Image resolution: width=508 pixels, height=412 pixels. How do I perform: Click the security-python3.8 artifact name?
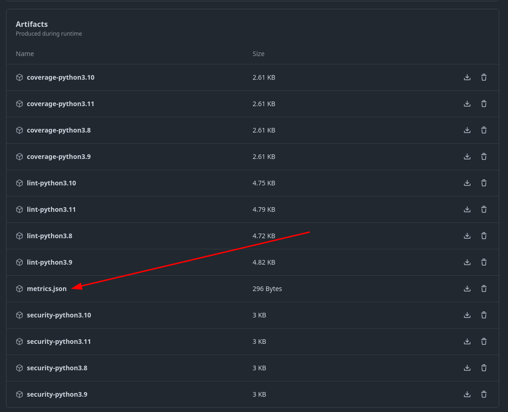[57, 368]
